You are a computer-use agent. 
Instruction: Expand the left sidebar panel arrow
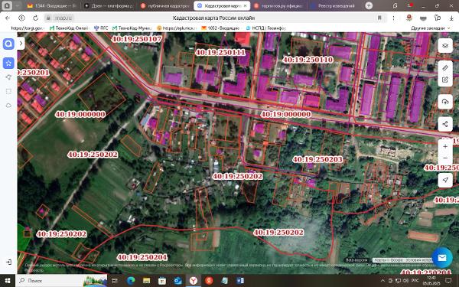[21, 44]
